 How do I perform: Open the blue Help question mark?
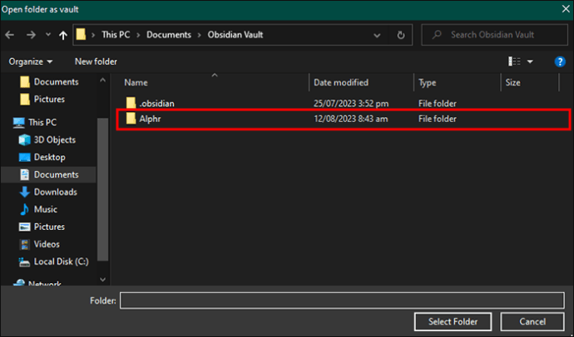tap(560, 61)
